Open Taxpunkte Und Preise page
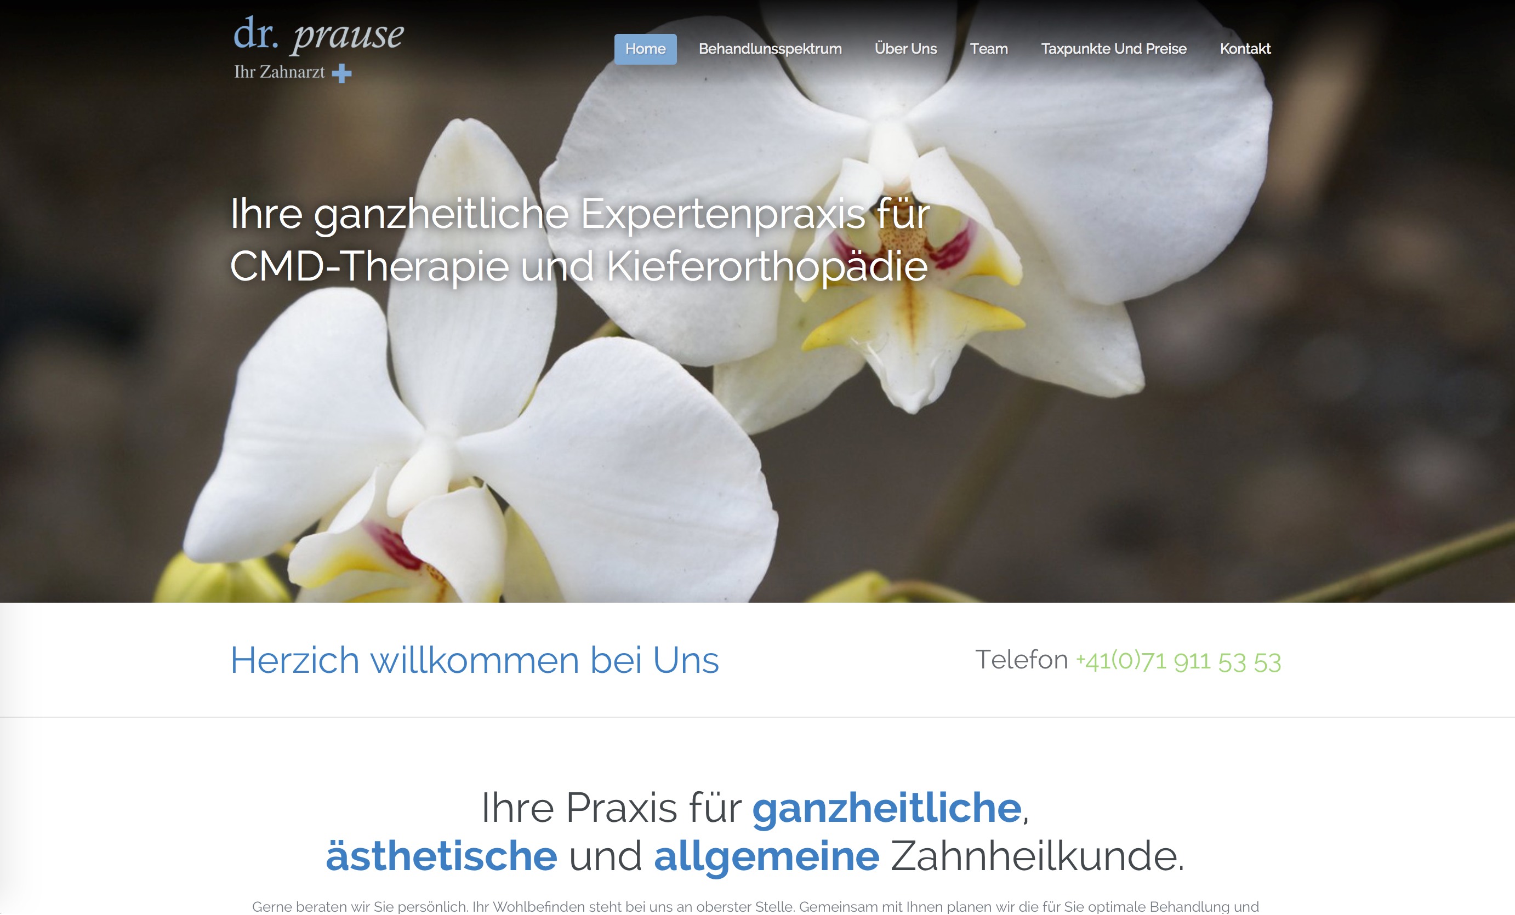Viewport: 1515px width, 915px height. pos(1113,49)
